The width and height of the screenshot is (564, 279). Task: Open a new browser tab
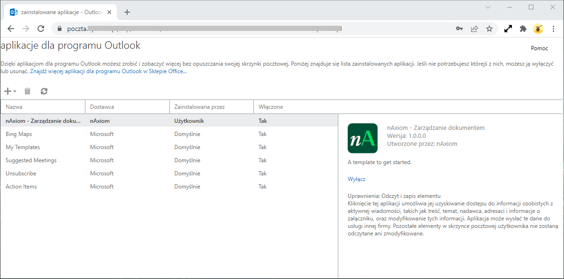[x=127, y=12]
